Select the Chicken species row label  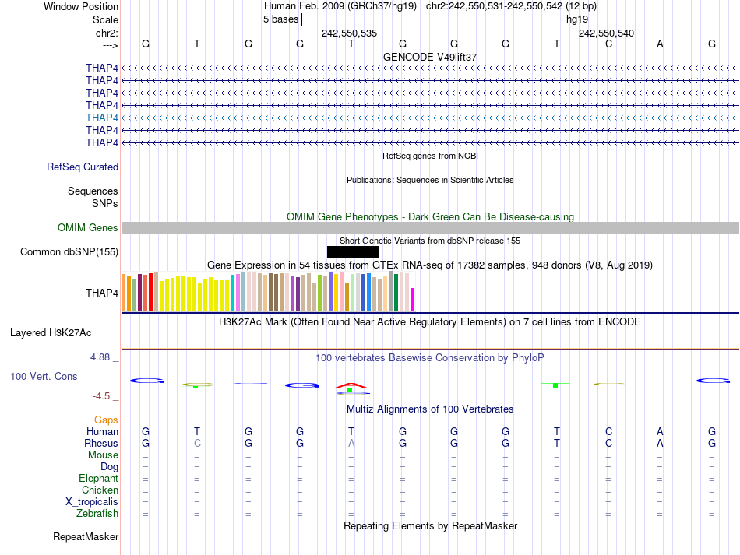click(100, 490)
